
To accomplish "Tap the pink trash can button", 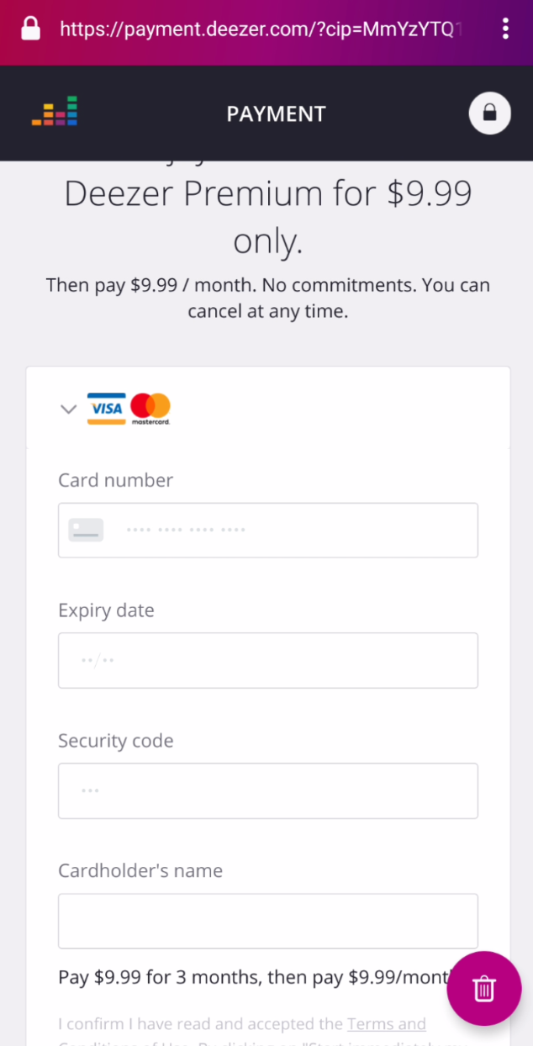I will click(x=484, y=989).
